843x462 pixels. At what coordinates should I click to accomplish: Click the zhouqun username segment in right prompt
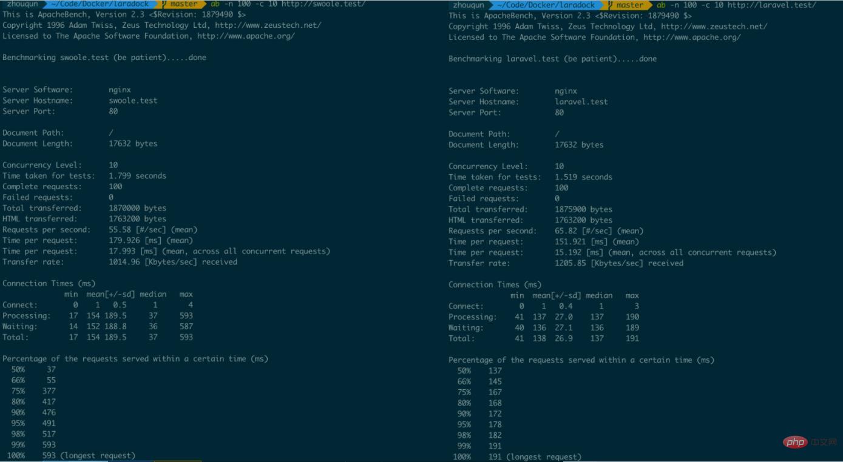tap(469, 5)
